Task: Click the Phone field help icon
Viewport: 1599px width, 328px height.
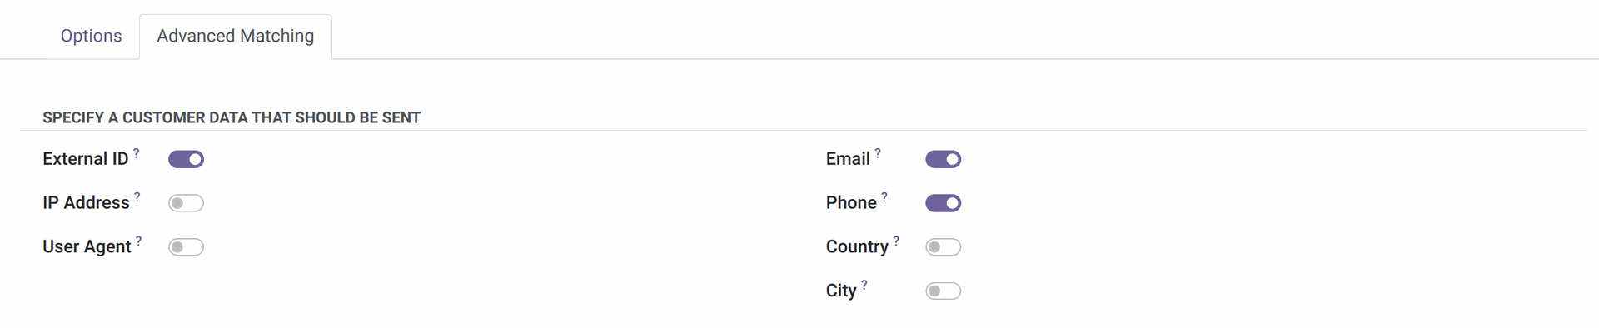Action: pyautogui.click(x=884, y=197)
